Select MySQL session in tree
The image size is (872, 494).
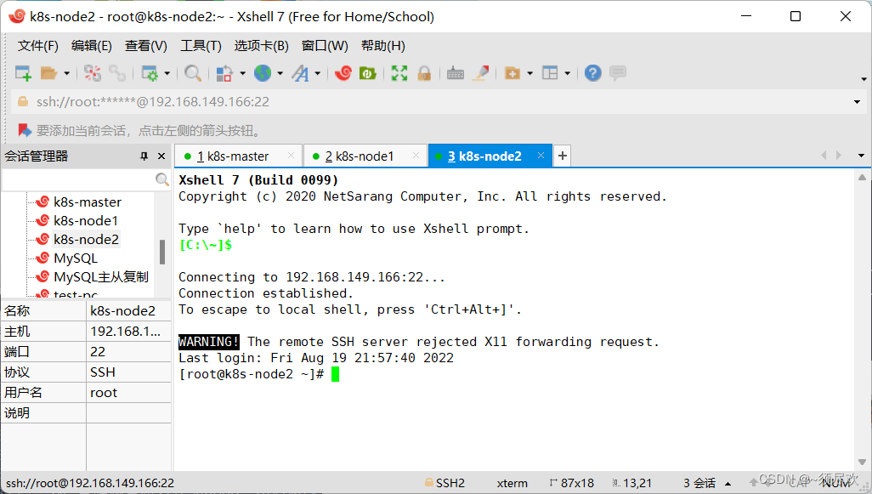[x=76, y=258]
